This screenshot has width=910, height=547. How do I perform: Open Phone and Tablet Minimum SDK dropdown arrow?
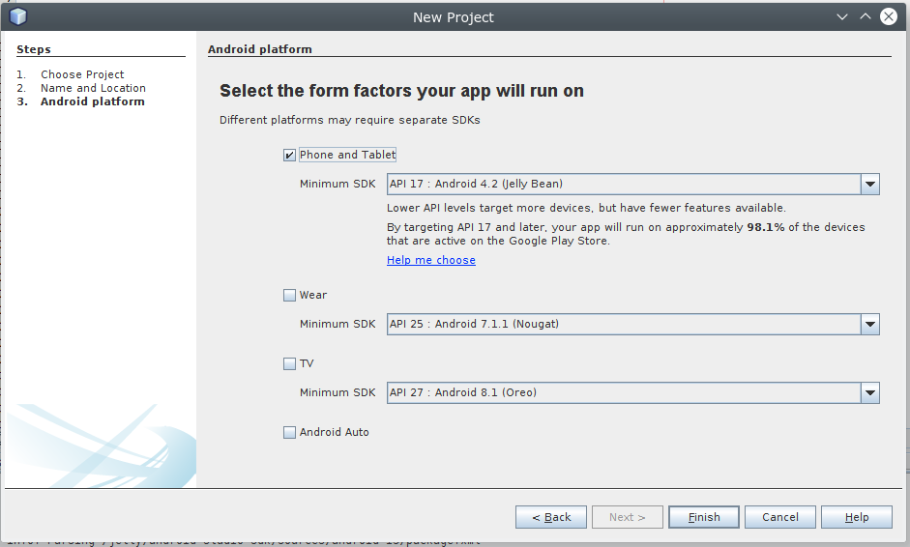pos(870,185)
